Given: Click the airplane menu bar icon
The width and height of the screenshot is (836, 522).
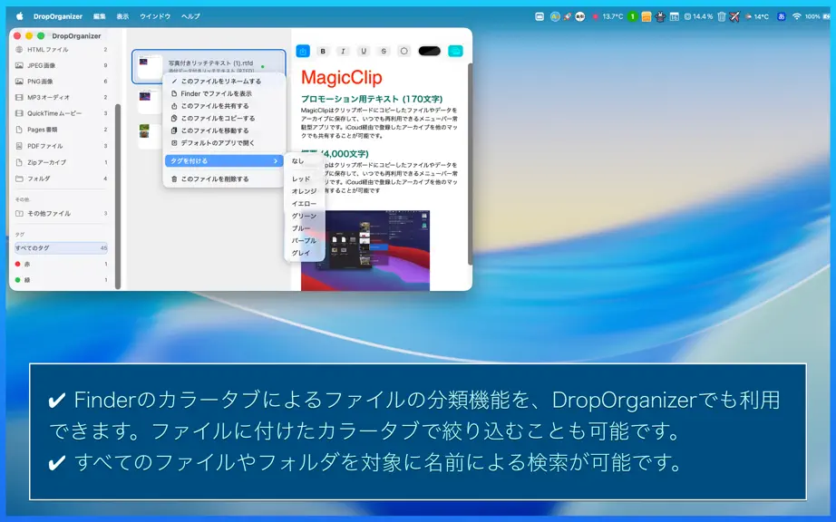Looking at the screenshot, I should point(734,16).
